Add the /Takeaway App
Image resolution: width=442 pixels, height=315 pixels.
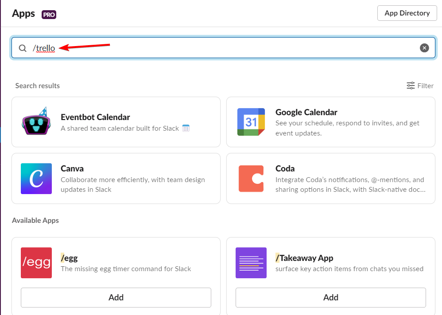(331, 298)
